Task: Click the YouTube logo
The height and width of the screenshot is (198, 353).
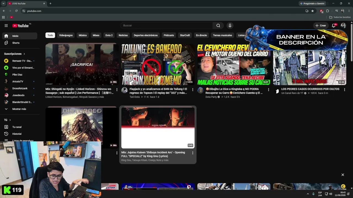Action: (x=21, y=26)
